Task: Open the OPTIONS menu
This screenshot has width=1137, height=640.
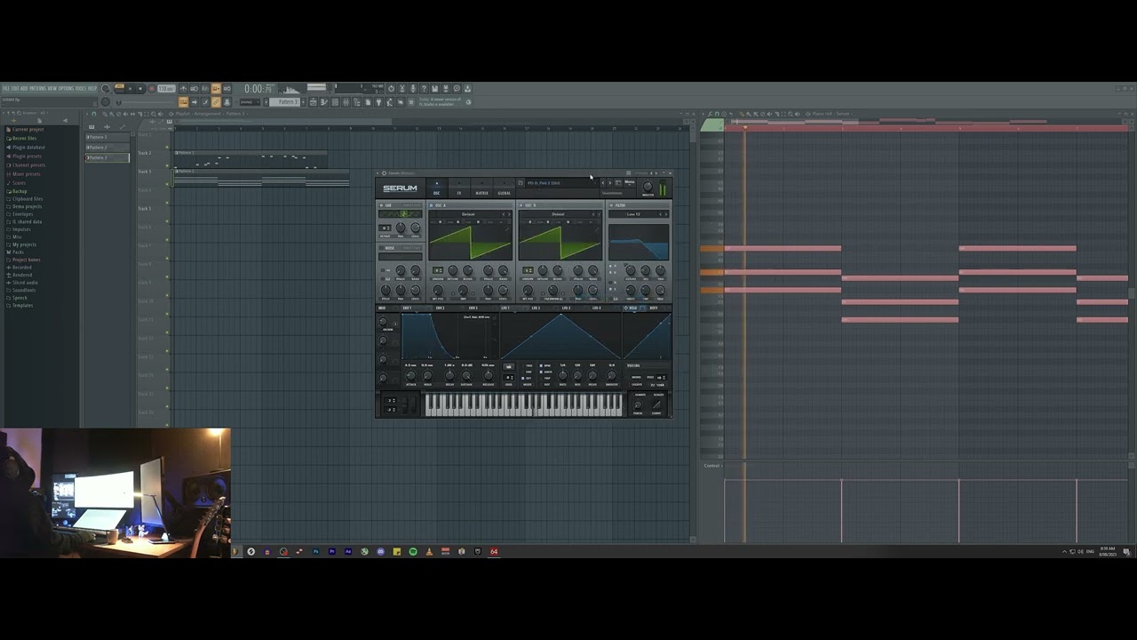Action: [x=66, y=88]
